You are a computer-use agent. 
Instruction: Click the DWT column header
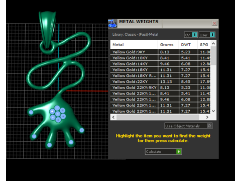[188, 45]
